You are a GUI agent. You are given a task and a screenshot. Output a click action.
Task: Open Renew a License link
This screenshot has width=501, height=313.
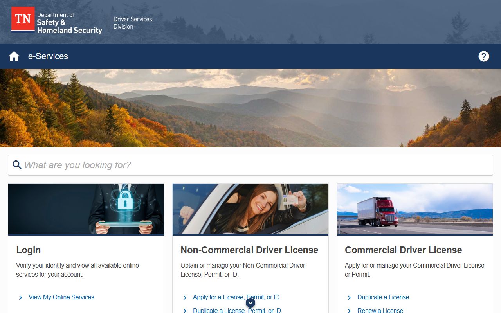pyautogui.click(x=380, y=310)
